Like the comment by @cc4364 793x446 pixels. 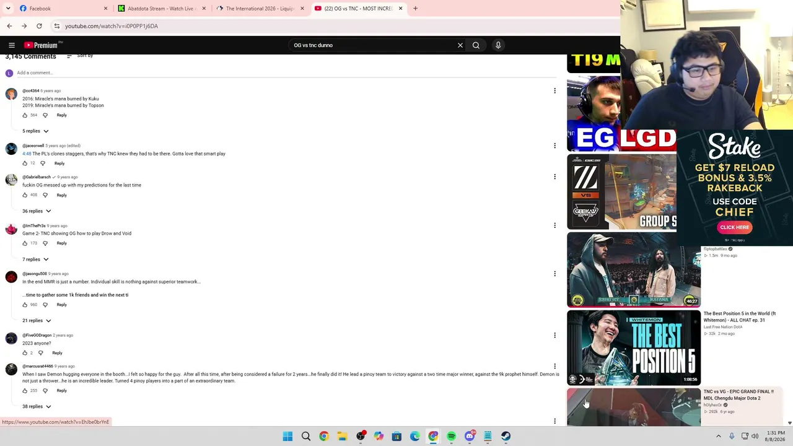coord(25,115)
